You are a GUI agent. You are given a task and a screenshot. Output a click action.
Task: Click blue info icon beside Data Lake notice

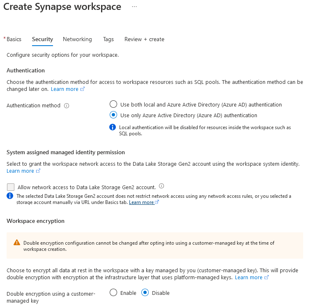10,196
